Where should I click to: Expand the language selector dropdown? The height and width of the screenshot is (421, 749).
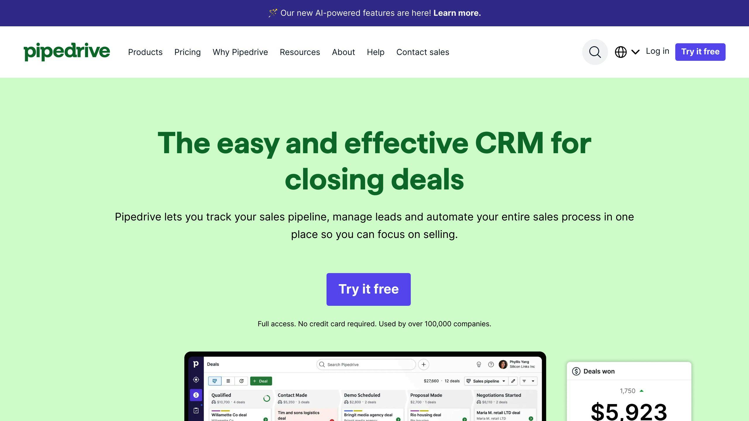626,51
